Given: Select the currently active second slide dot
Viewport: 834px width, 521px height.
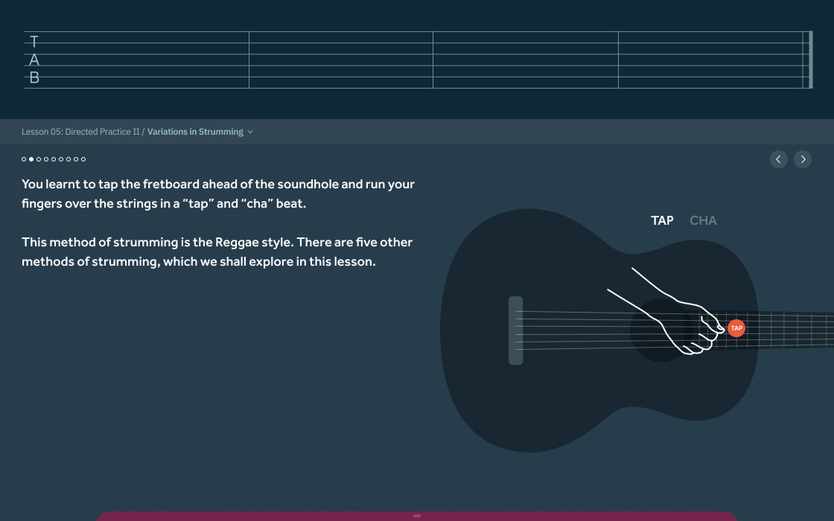Looking at the screenshot, I should click(31, 159).
